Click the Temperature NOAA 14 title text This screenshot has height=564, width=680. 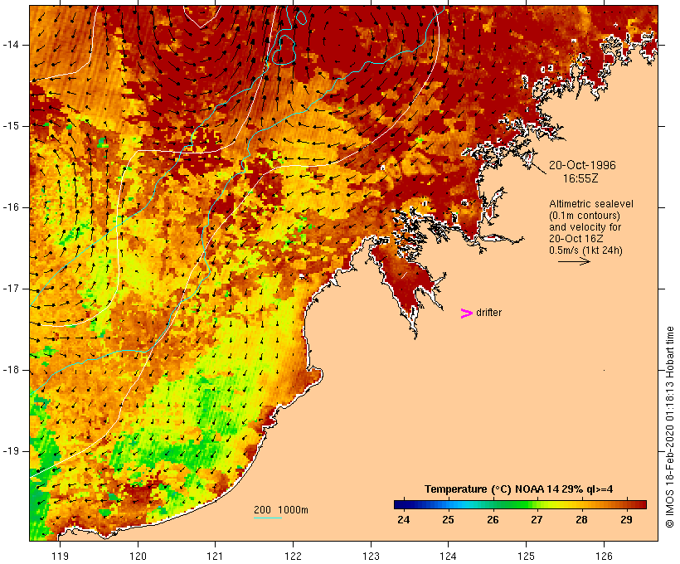(x=518, y=489)
